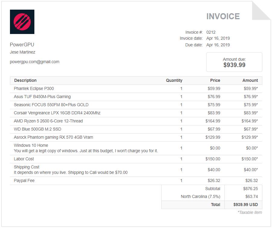The height and width of the screenshot is (228, 272).
Task: Click the Amount column header
Action: [250, 80]
